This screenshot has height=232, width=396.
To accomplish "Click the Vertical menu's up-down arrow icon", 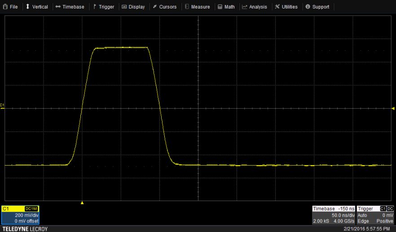I will coord(28,7).
